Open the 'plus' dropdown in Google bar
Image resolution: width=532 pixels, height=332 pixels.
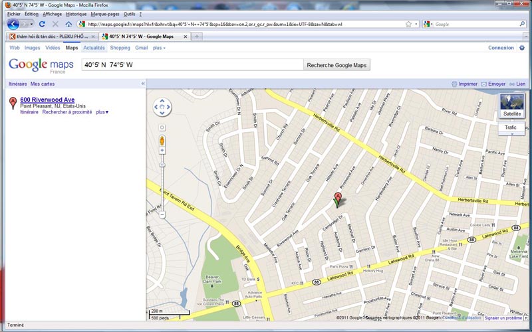159,48
